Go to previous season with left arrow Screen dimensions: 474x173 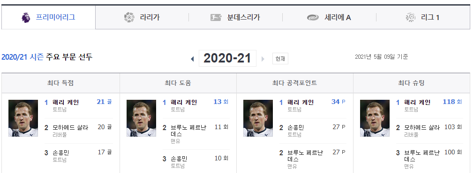192,59
